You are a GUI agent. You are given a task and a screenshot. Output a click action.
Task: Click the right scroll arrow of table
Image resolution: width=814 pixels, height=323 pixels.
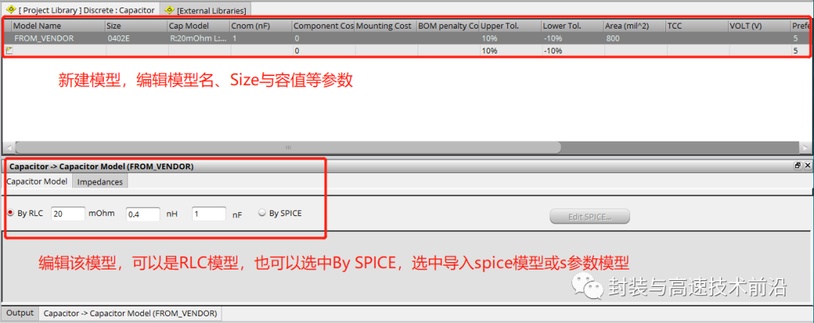pos(805,148)
